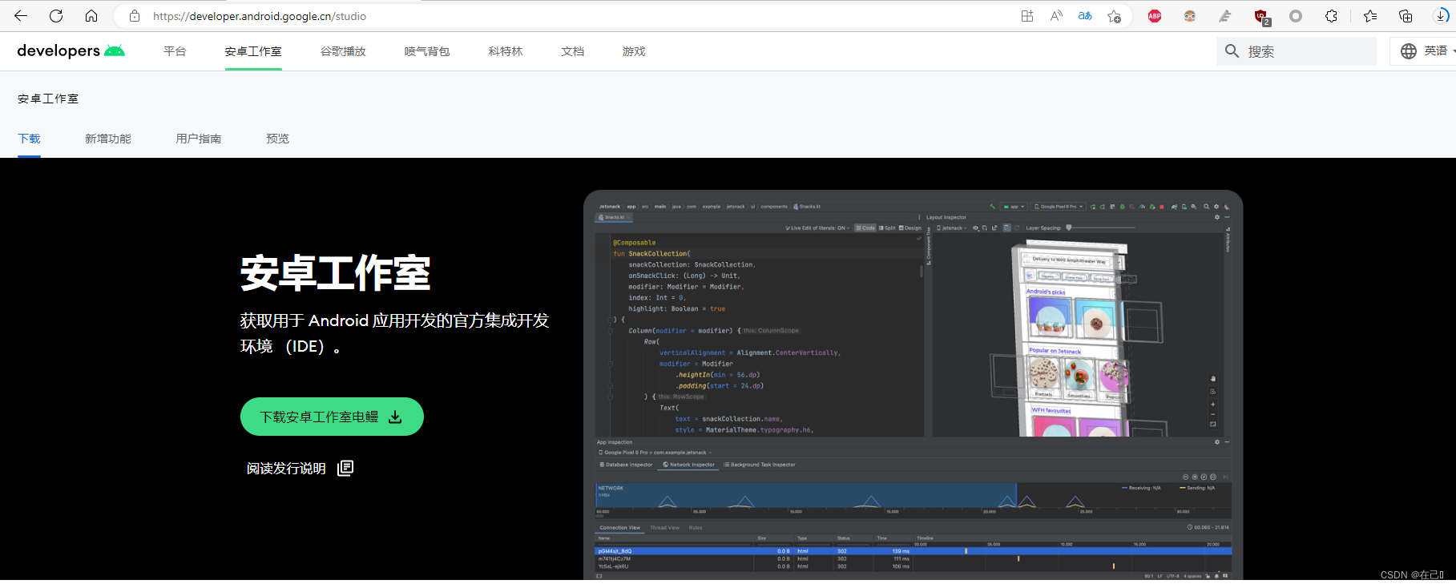
Task: View site information lock icon
Action: click(x=135, y=16)
